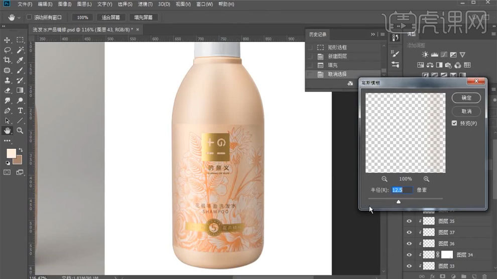
Task: Open the 图像(I) menu
Action: [65, 4]
